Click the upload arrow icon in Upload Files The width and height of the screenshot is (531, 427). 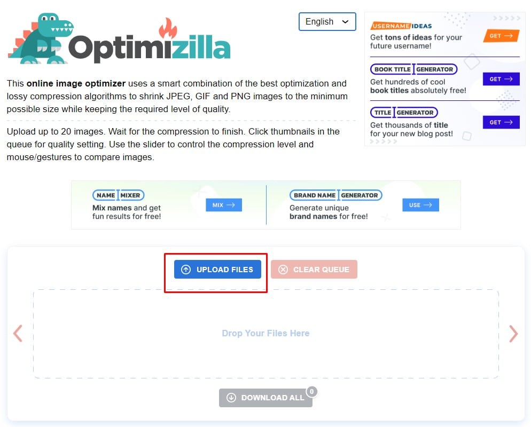(x=185, y=270)
